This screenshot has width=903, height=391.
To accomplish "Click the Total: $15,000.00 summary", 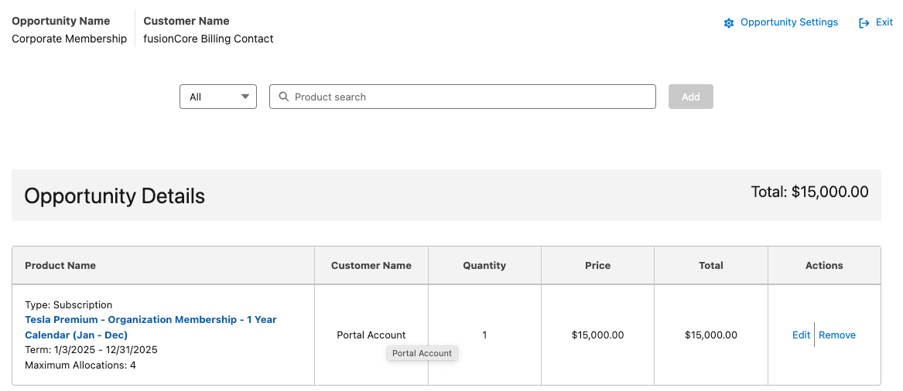I will (809, 192).
